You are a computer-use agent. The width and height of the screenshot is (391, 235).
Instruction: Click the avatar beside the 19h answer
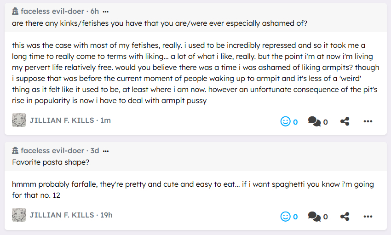[x=19, y=215]
